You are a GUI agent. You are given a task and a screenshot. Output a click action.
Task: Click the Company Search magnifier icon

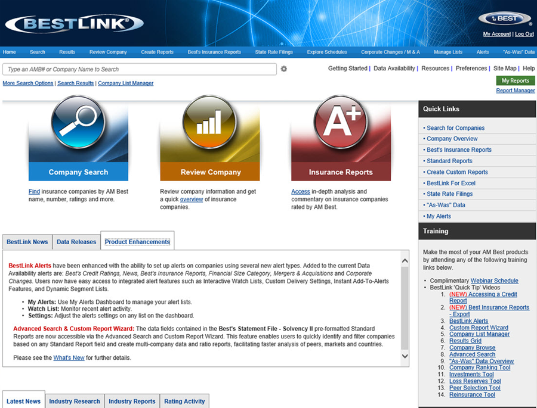[78, 122]
